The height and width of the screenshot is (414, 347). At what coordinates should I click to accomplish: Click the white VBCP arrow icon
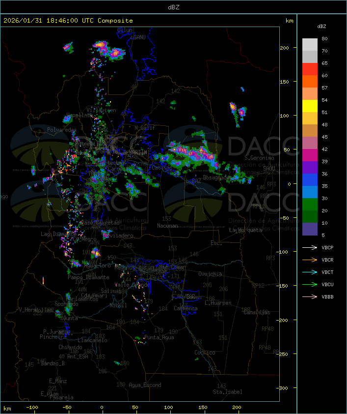[x=310, y=247]
